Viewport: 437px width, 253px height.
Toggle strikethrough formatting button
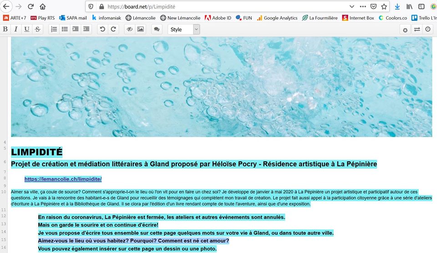click(x=38, y=29)
